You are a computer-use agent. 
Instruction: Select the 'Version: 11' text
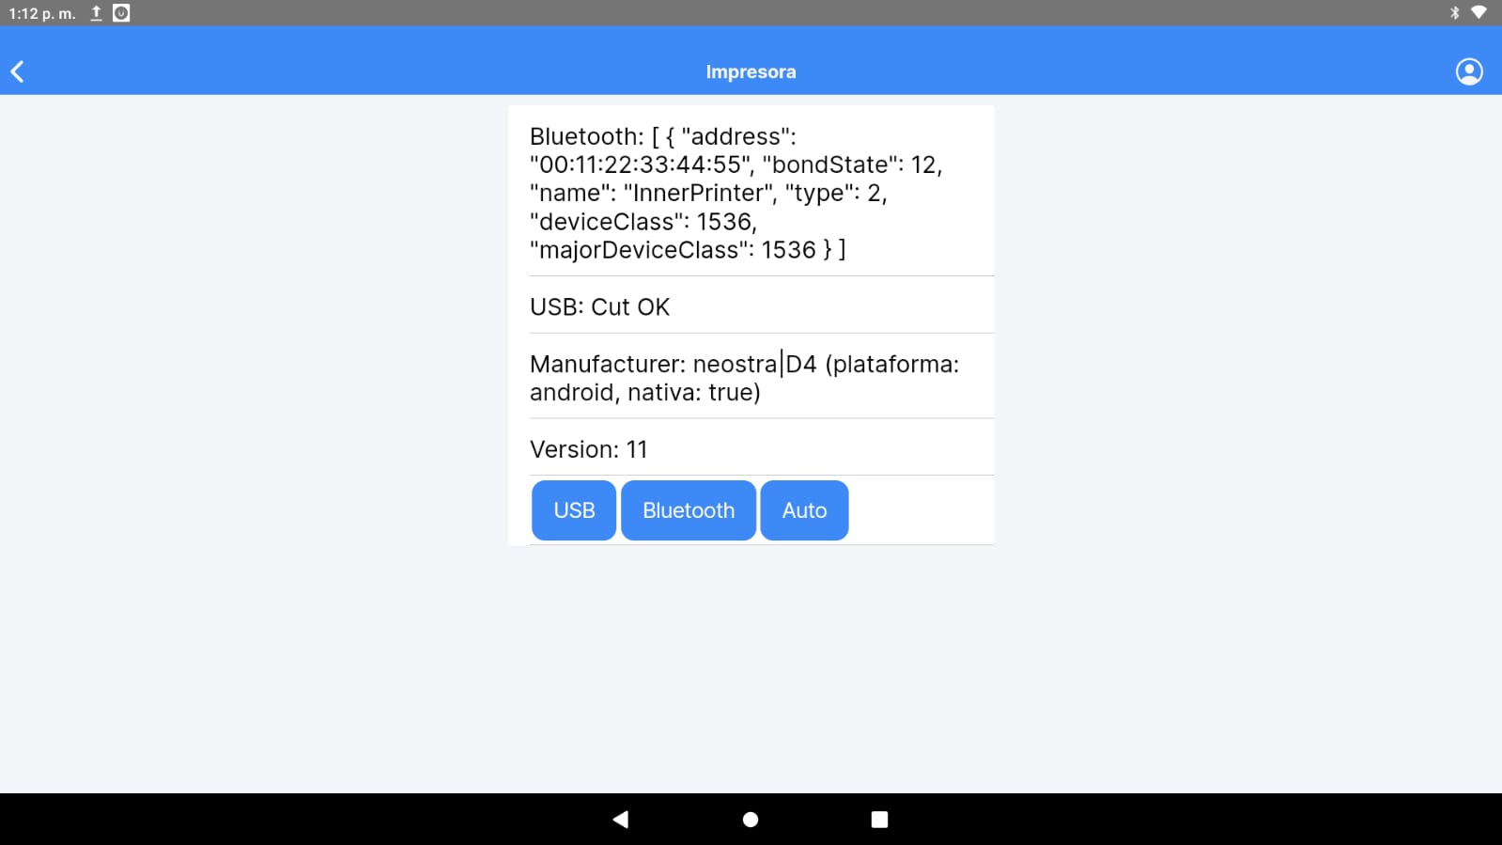point(588,449)
